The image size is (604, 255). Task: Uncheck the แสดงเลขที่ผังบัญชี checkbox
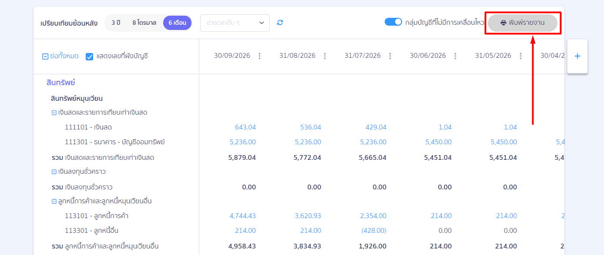(90, 56)
